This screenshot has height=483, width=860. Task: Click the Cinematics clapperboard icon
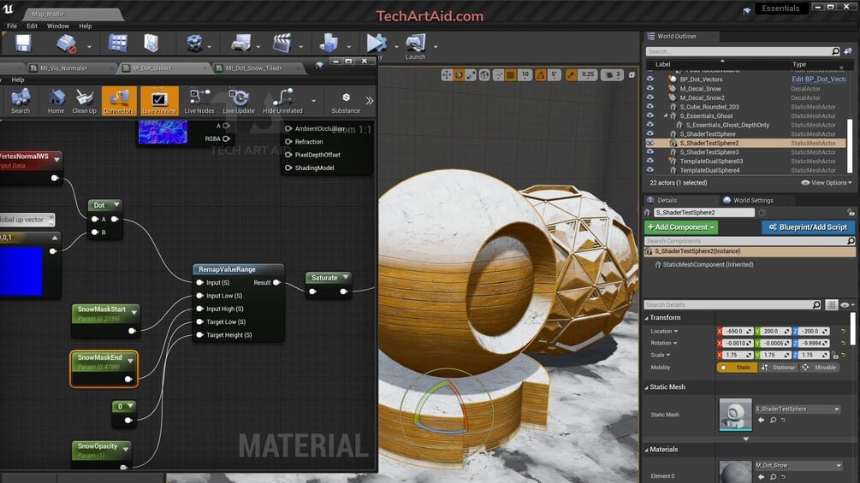(x=282, y=43)
